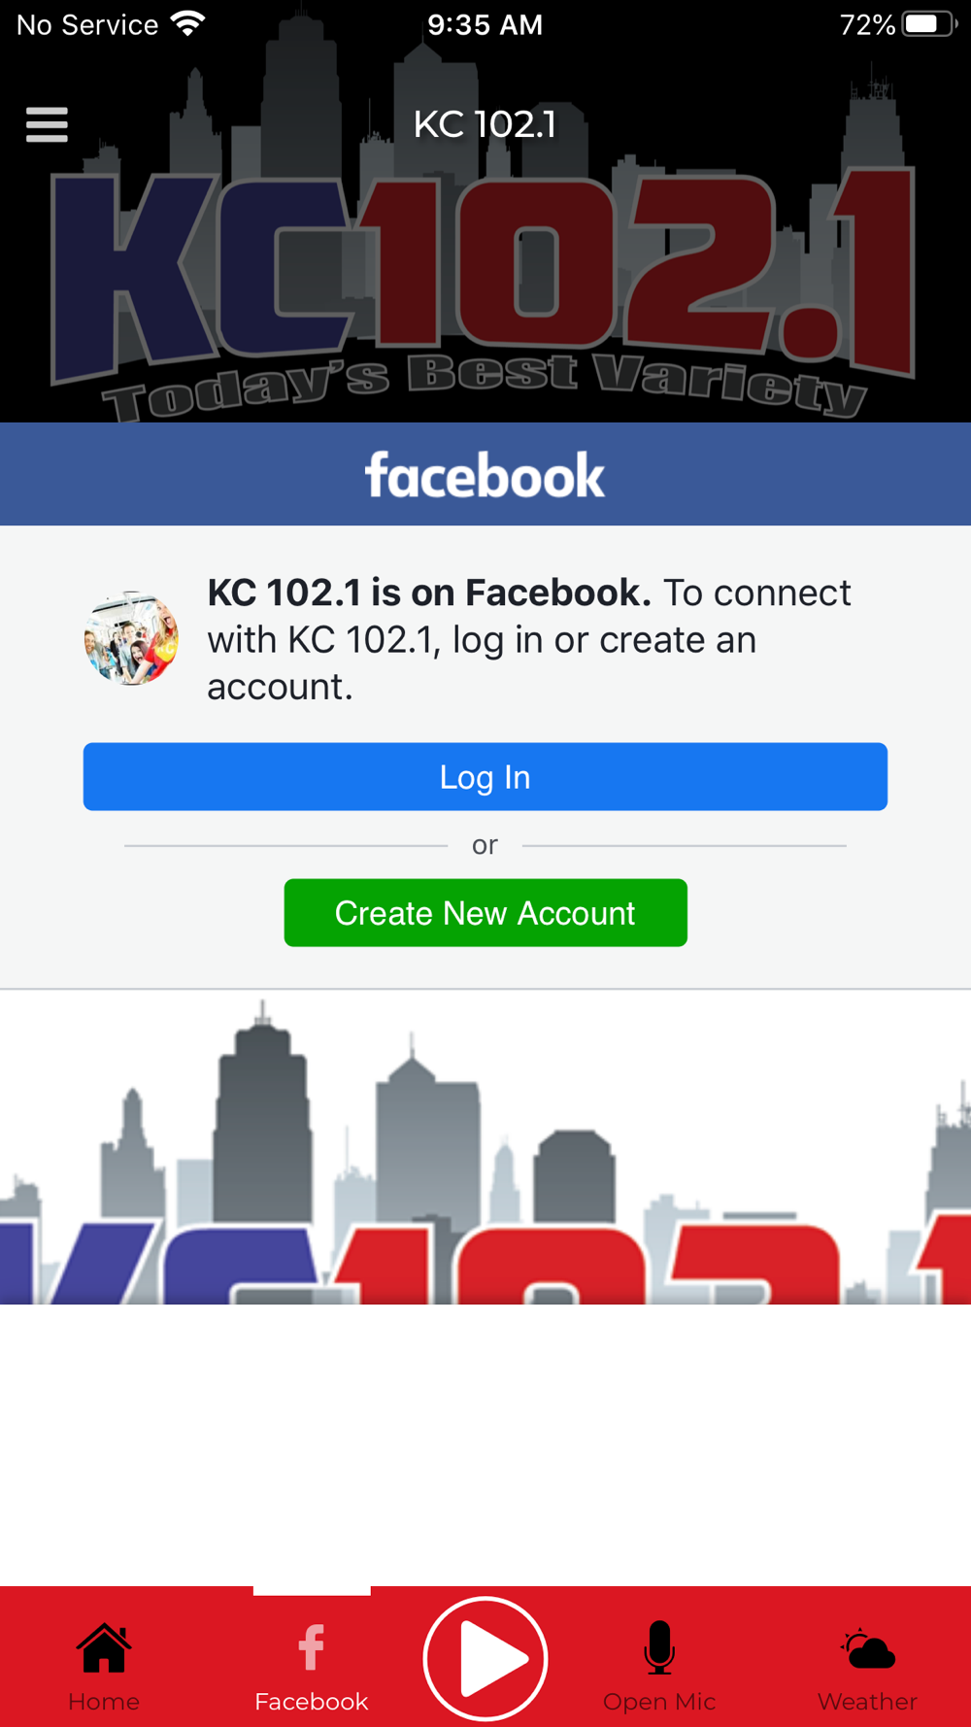Tap the battery status icon
This screenshot has height=1727, width=971.
click(x=929, y=23)
